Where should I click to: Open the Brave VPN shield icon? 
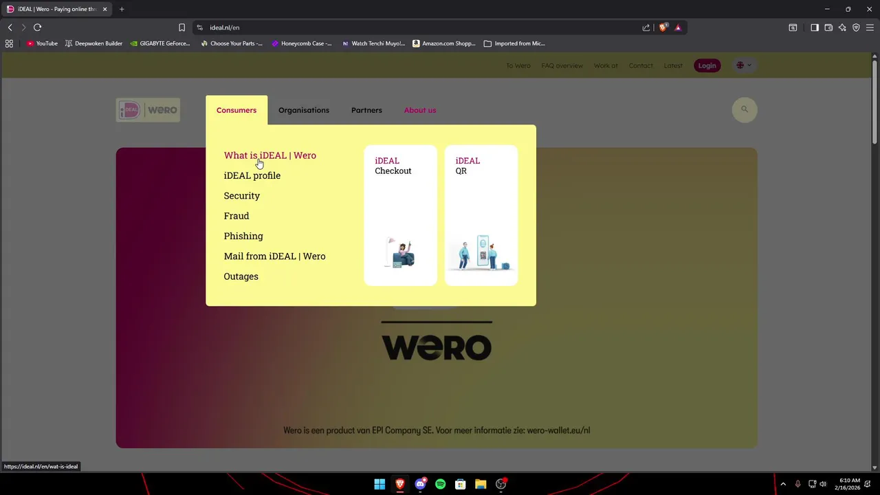pyautogui.click(x=856, y=27)
